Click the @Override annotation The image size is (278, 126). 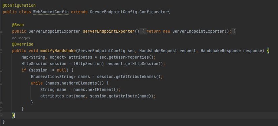point(23,44)
